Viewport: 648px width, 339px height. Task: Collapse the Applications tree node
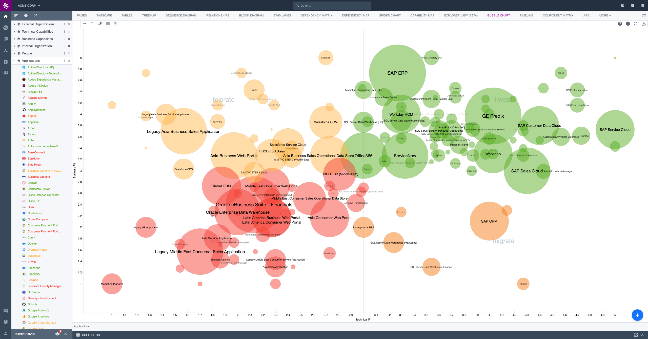coord(14,61)
